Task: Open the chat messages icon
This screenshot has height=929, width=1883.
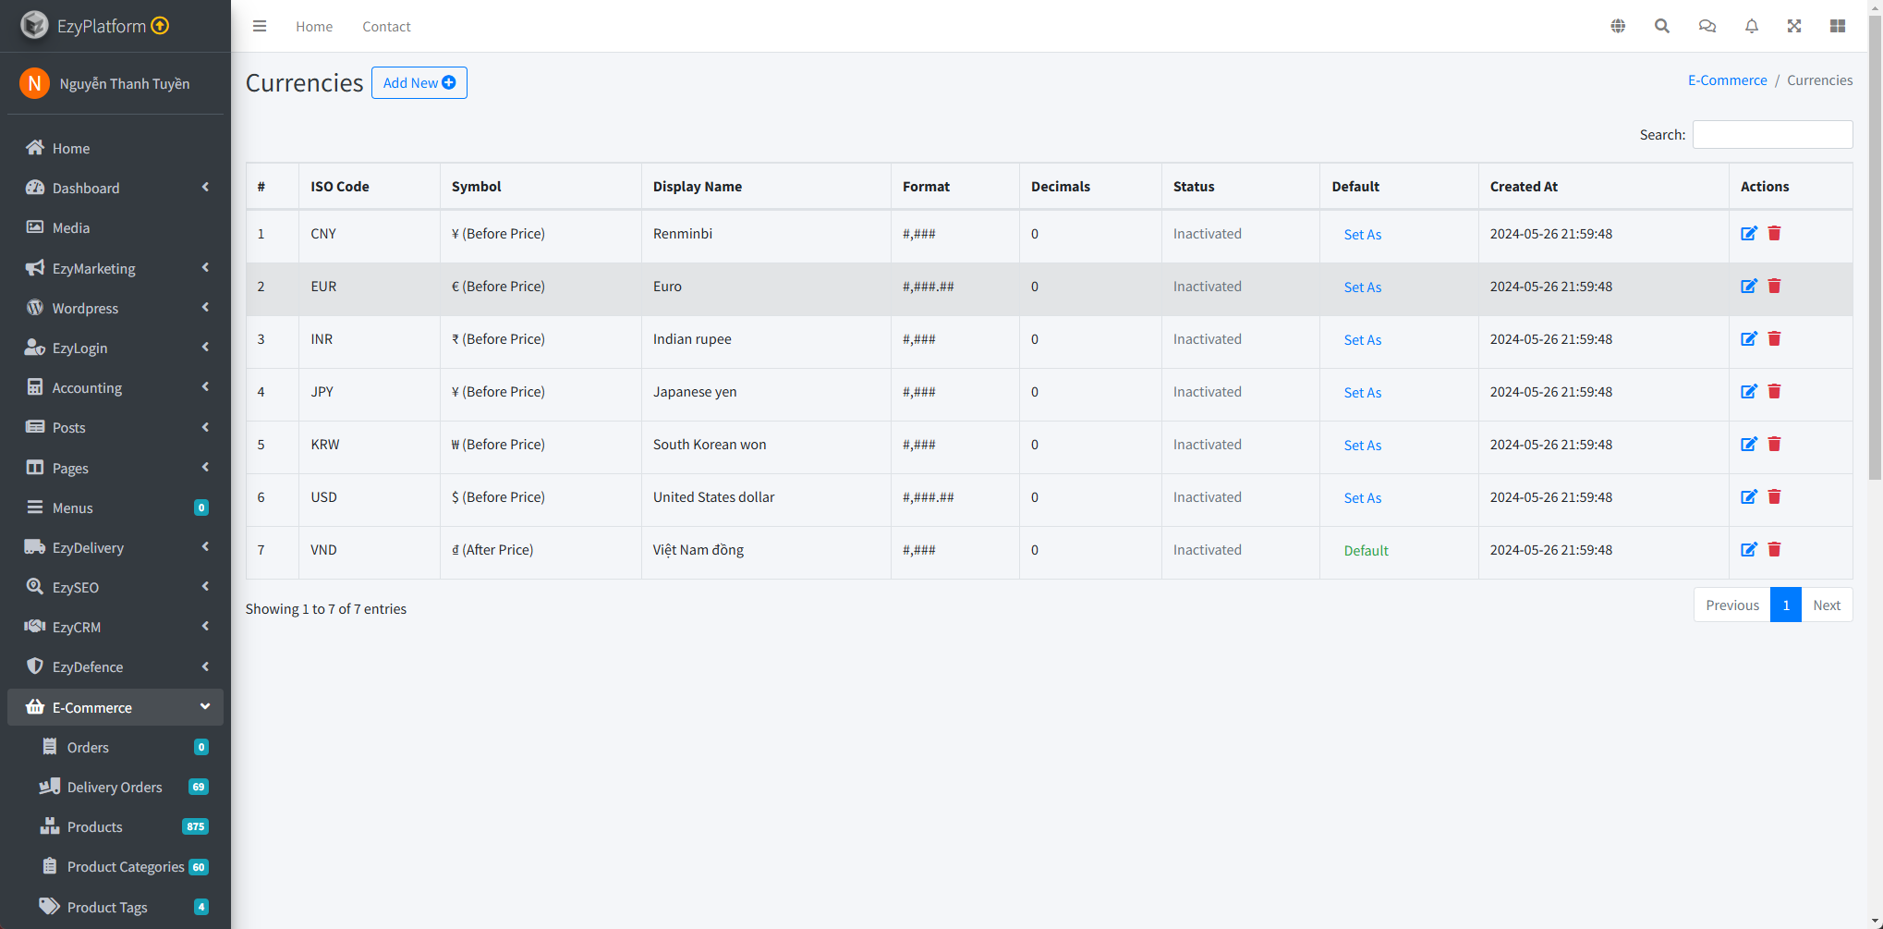Action: coord(1707,26)
